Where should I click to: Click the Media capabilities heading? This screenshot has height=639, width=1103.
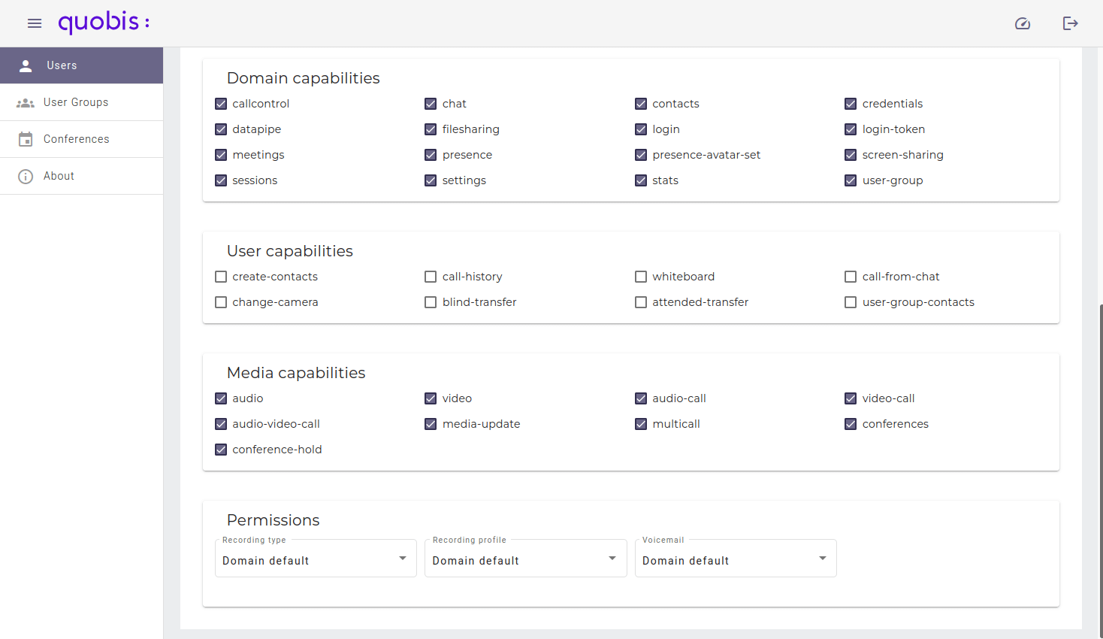[296, 373]
